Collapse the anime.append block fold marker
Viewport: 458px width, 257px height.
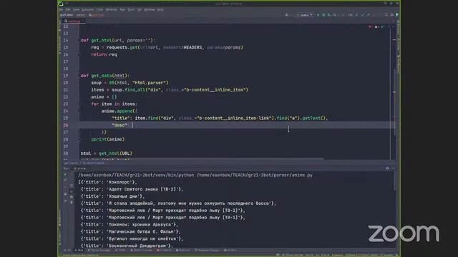(79, 111)
